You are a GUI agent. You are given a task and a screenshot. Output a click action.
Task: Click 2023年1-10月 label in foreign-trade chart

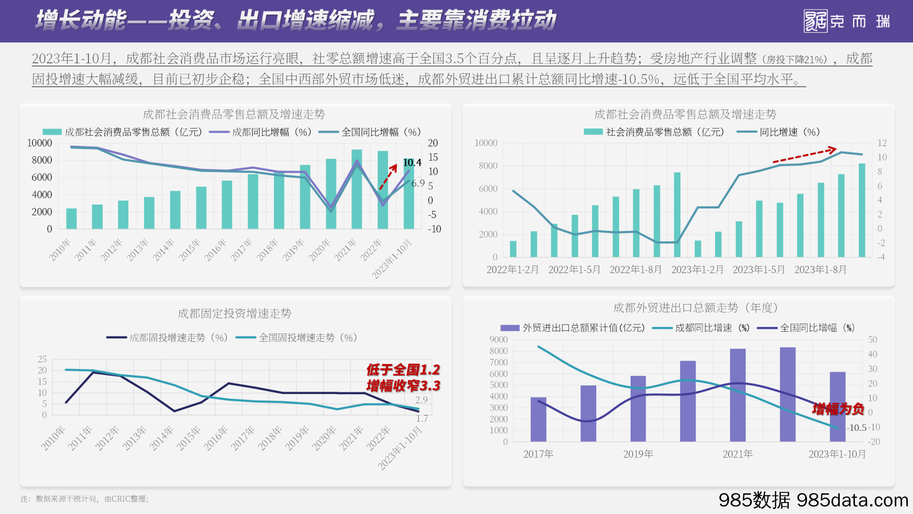[837, 454]
